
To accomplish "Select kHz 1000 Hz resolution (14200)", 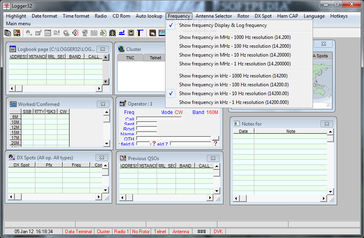I will (239, 75).
